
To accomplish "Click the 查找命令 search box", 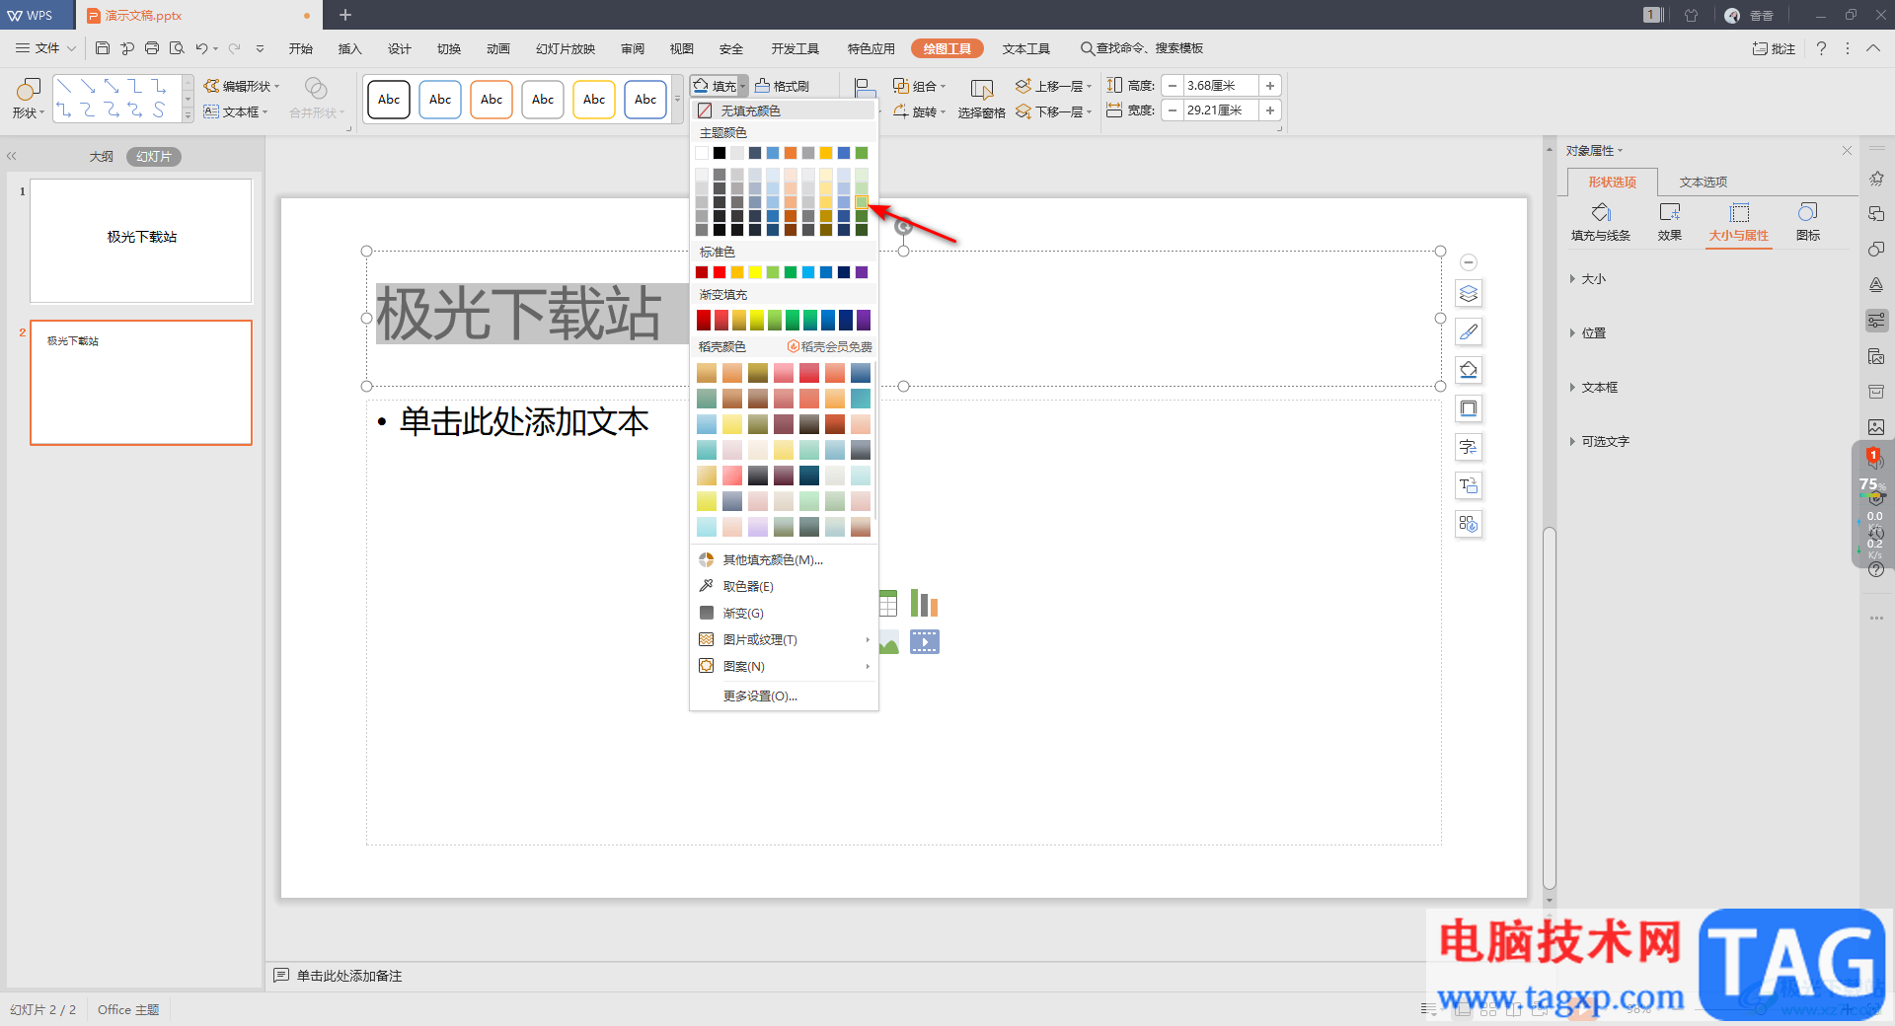I will point(1142,48).
